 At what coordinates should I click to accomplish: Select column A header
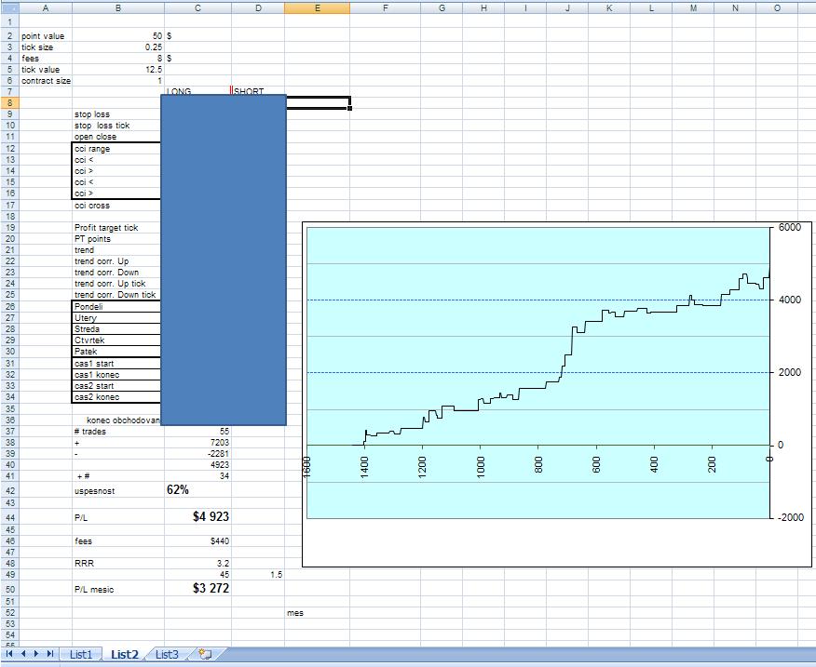click(46, 7)
